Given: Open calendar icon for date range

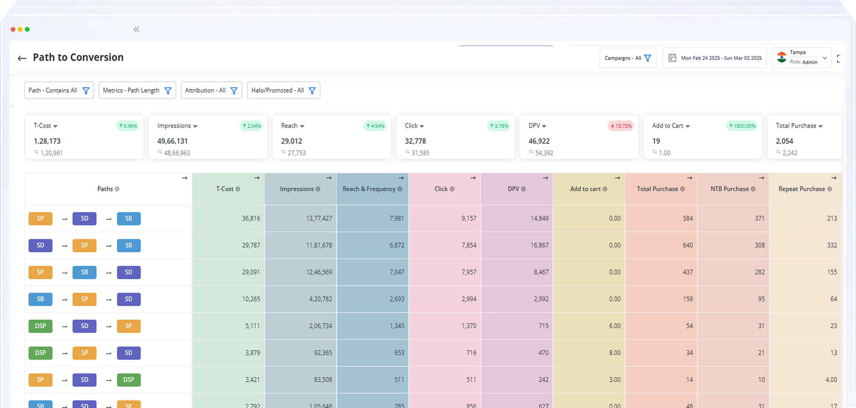Looking at the screenshot, I should pyautogui.click(x=672, y=58).
